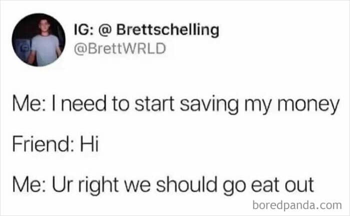Click the word 'saving'

(209, 105)
